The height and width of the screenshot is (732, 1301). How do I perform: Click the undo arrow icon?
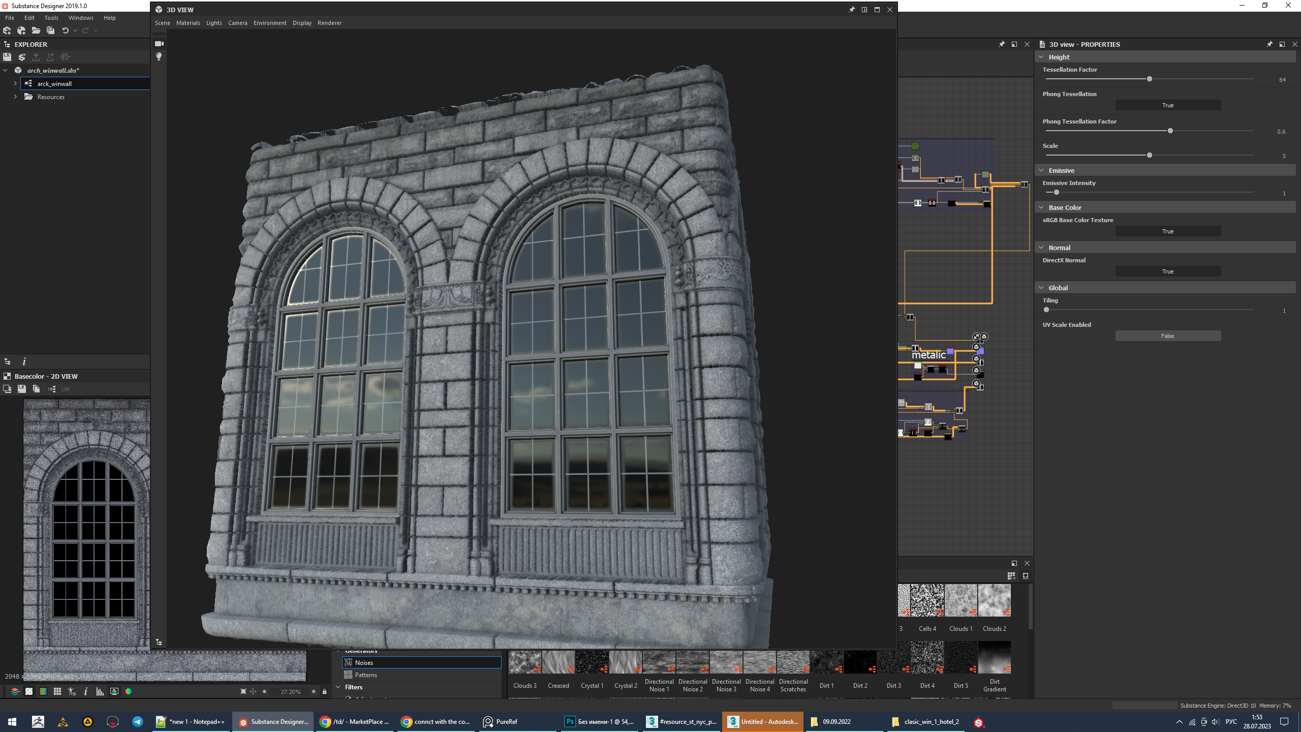coord(65,30)
